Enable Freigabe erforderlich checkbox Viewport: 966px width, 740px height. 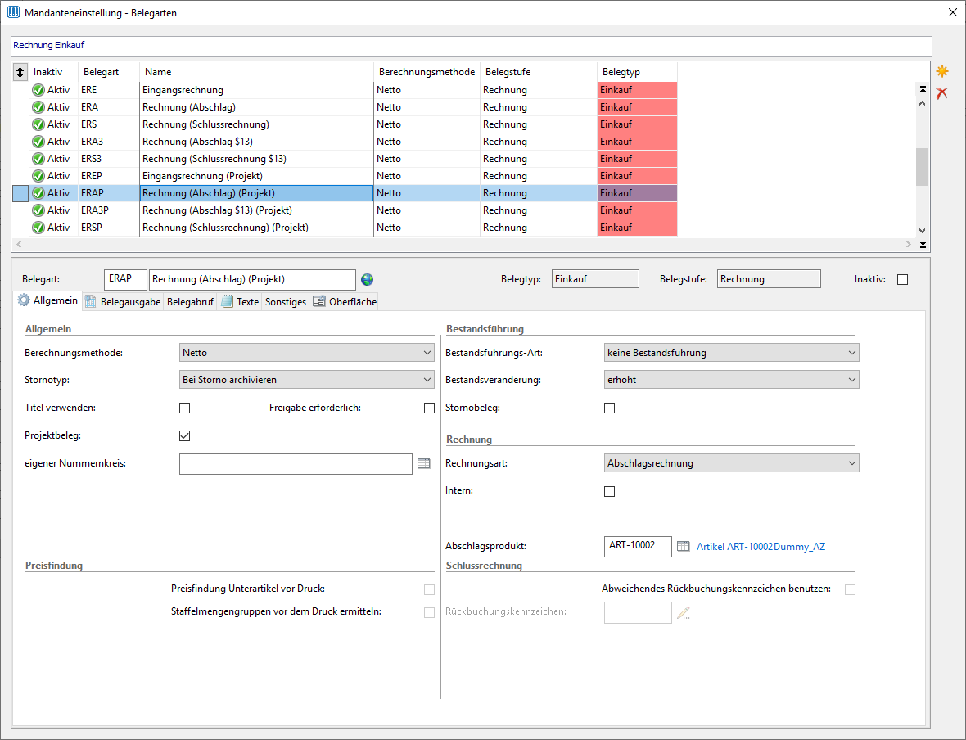pyautogui.click(x=430, y=408)
